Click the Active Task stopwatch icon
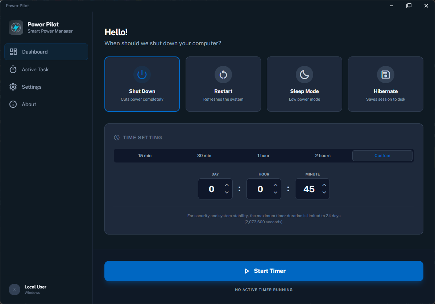This screenshot has height=304, width=435. 13,69
